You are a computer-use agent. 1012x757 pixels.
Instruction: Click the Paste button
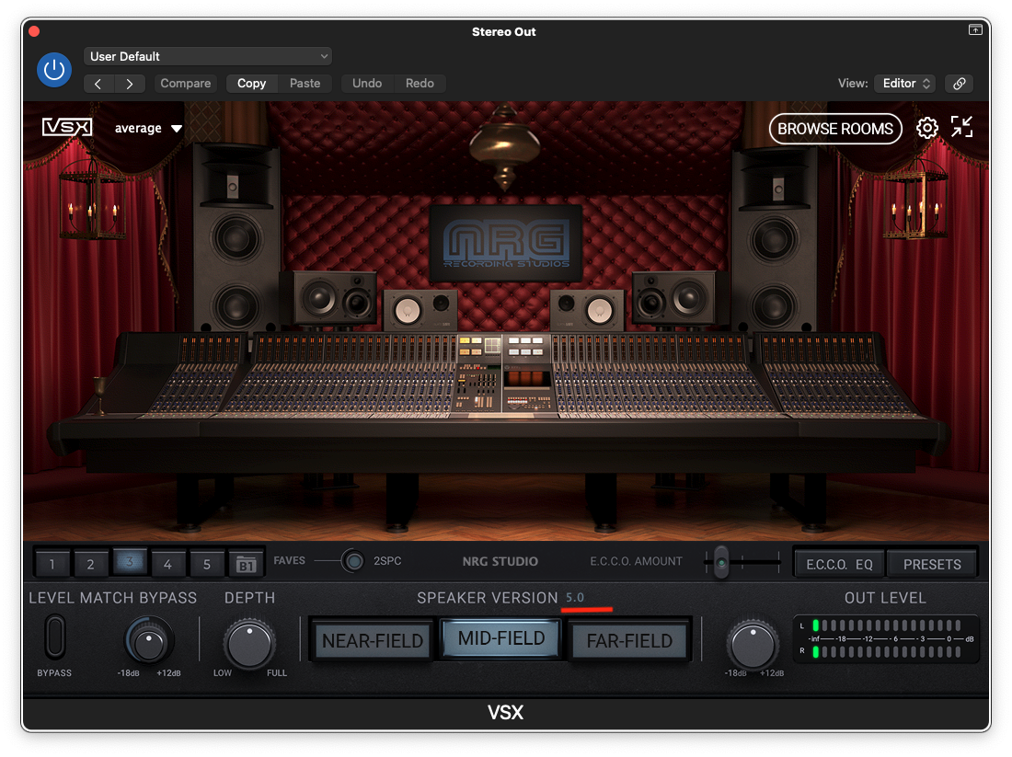tap(305, 84)
